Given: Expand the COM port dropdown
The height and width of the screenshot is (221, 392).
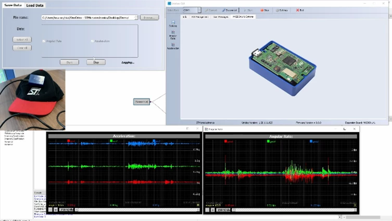Looking at the screenshot, I should tap(199, 10).
